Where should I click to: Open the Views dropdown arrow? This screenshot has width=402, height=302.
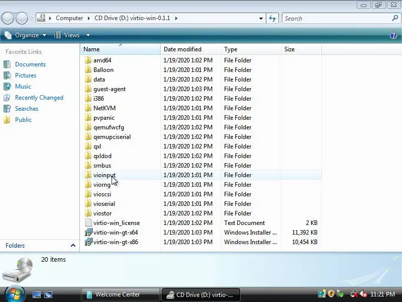(x=88, y=35)
